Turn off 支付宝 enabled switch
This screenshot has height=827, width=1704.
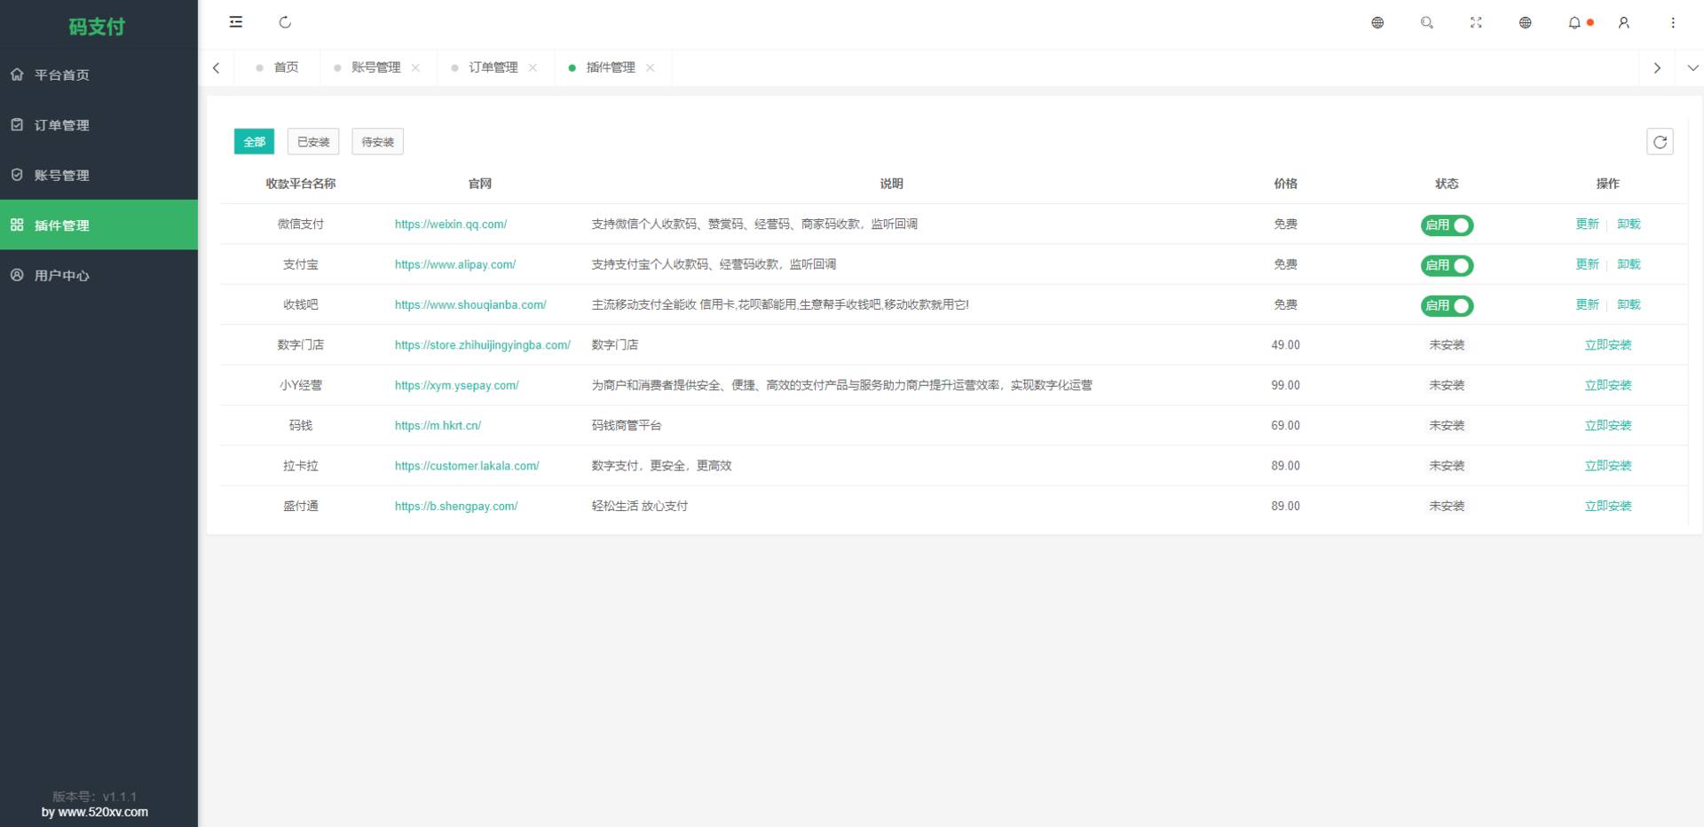[x=1447, y=264]
